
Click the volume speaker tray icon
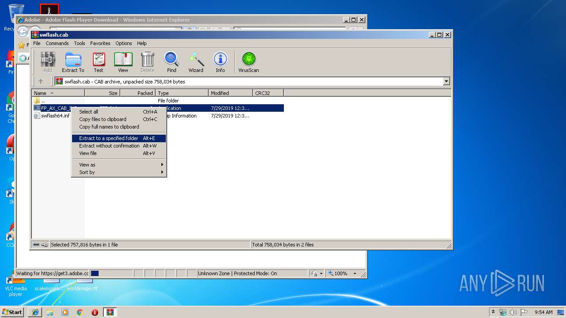point(513,312)
